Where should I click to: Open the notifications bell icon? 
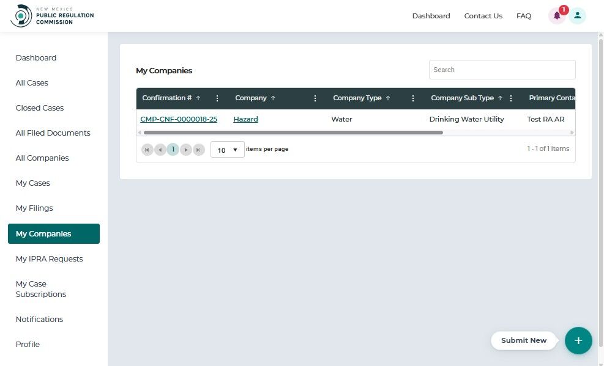tap(557, 16)
